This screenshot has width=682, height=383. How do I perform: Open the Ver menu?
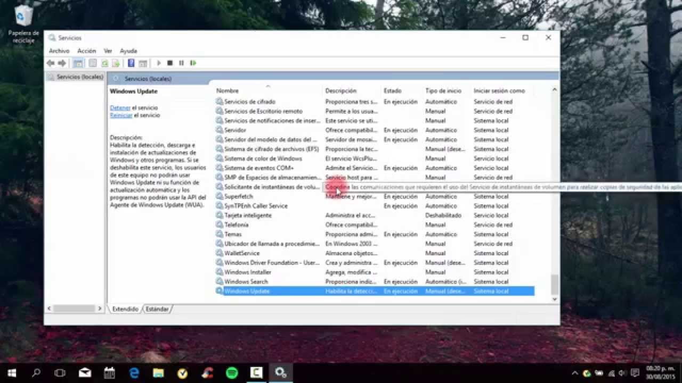108,51
